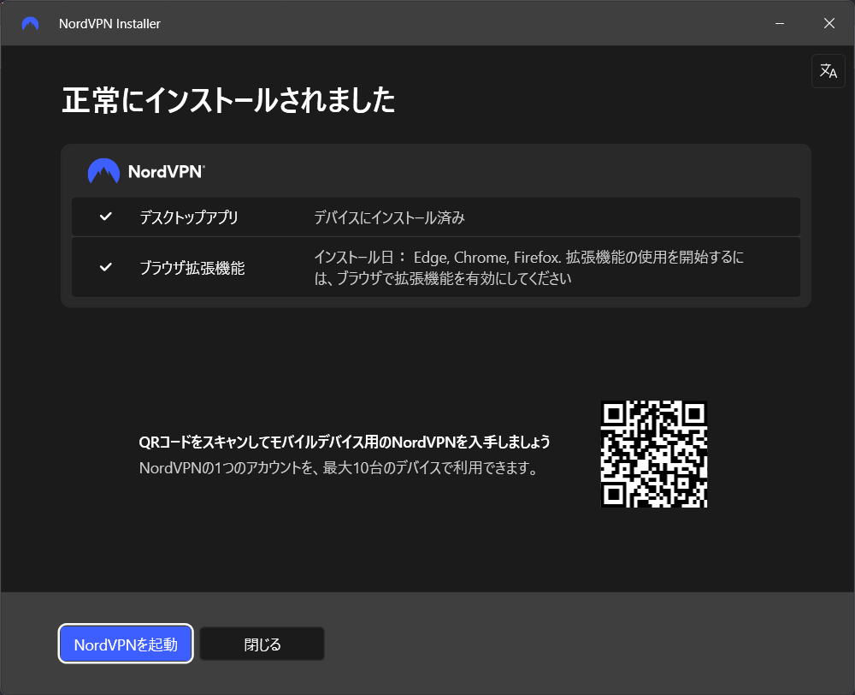The width and height of the screenshot is (855, 695).
Task: Launch the app via NordVPNを起動 button
Action: click(125, 644)
